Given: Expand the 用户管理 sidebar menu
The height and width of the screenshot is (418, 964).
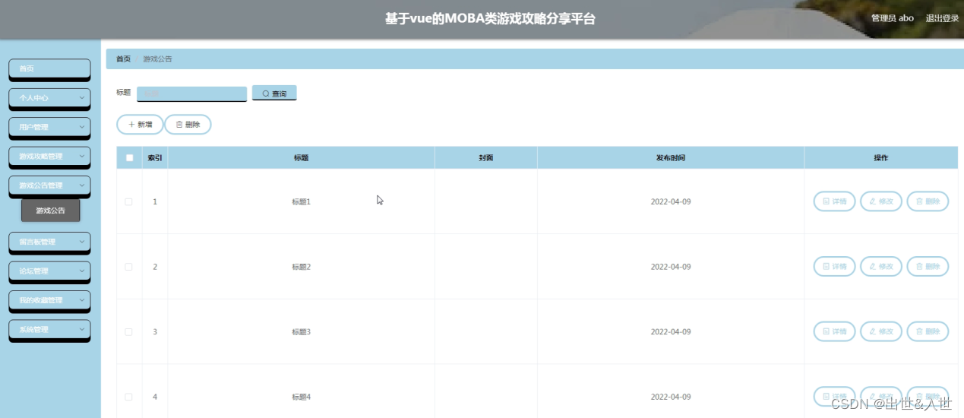Looking at the screenshot, I should (x=49, y=127).
